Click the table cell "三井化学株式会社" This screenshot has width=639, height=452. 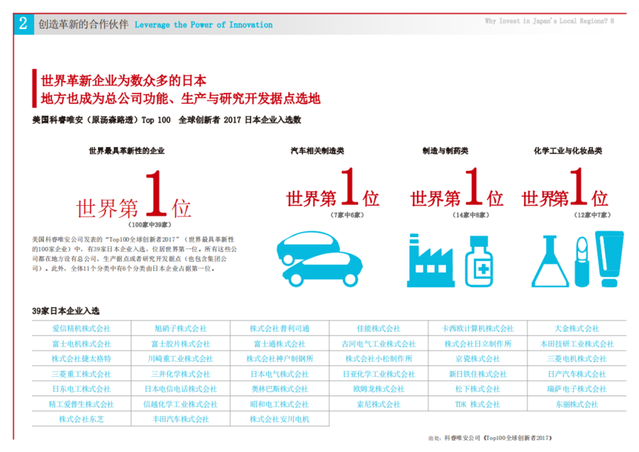[181, 374]
